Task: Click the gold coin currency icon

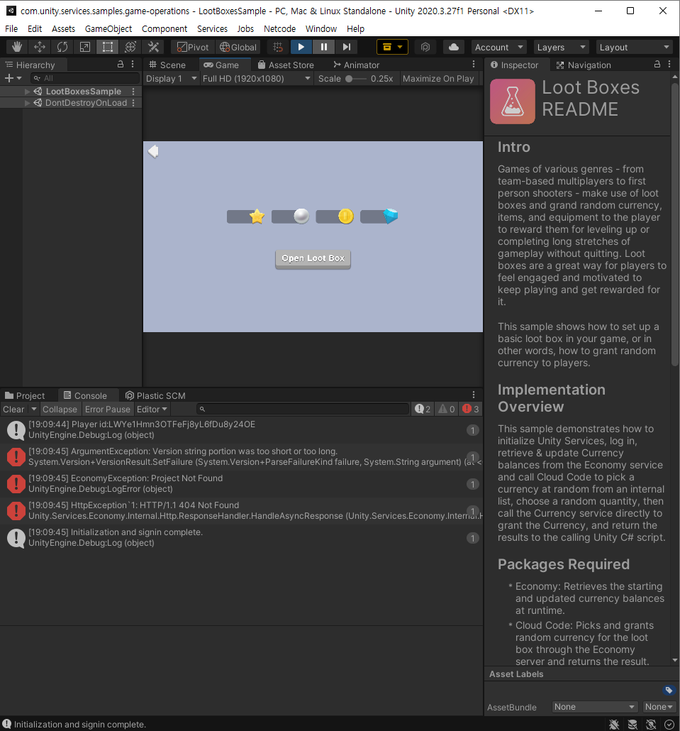Action: pyautogui.click(x=345, y=216)
